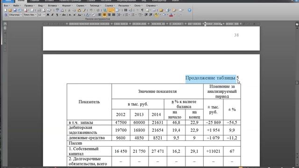Toggle strikethrough abc formatting

coord(64,14)
